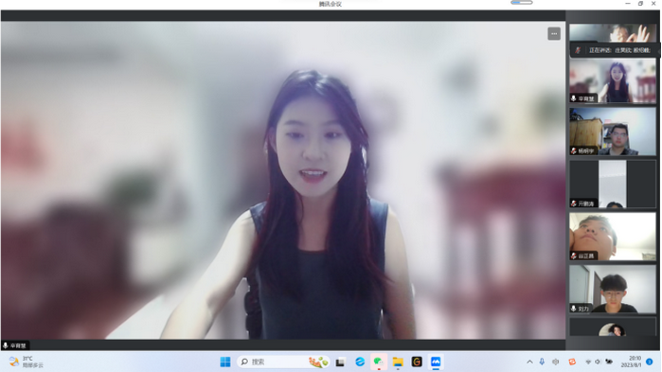Image resolution: width=662 pixels, height=372 pixels.
Task: Launch Microsoft Edge from the taskbar
Action: (360, 362)
